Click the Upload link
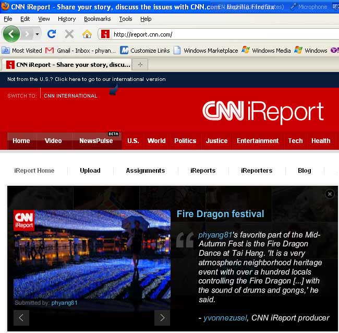 click(x=90, y=171)
